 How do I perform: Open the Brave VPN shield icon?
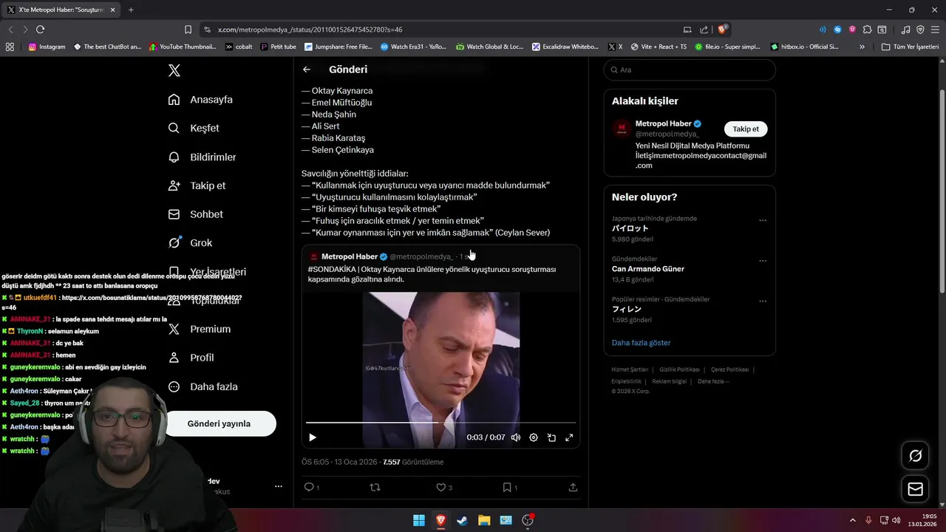(x=920, y=30)
